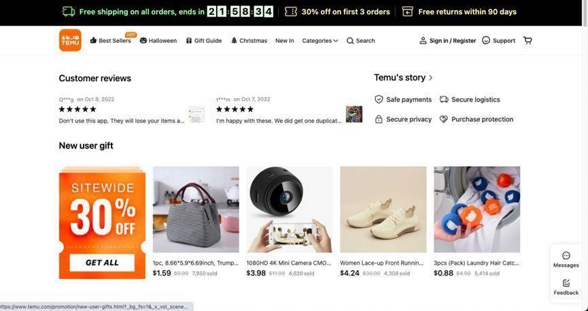
Task: Expand Temu's story chevron
Action: coord(431,78)
